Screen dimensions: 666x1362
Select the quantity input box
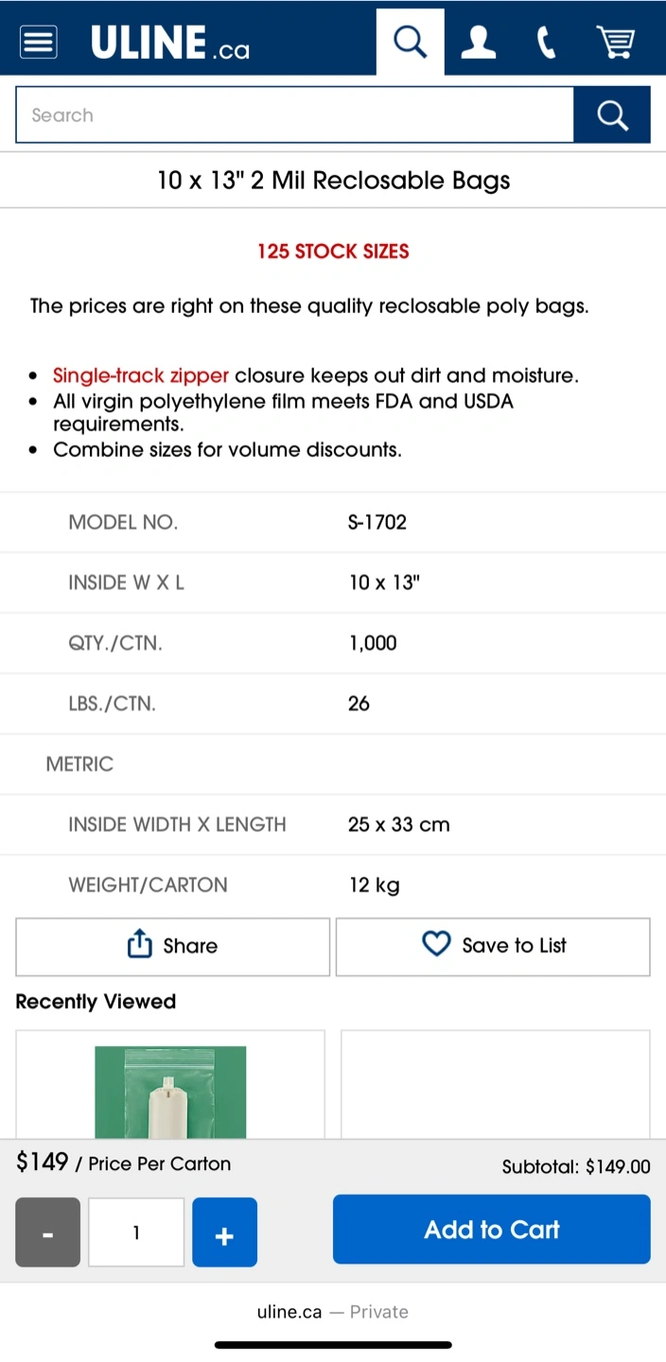[136, 1232]
